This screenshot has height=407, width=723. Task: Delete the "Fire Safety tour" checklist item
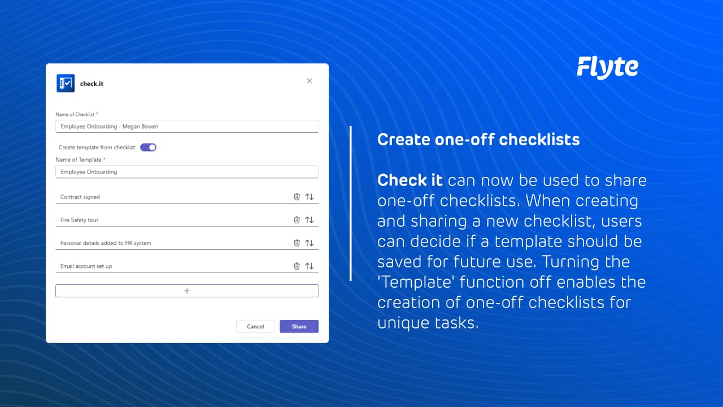click(297, 219)
